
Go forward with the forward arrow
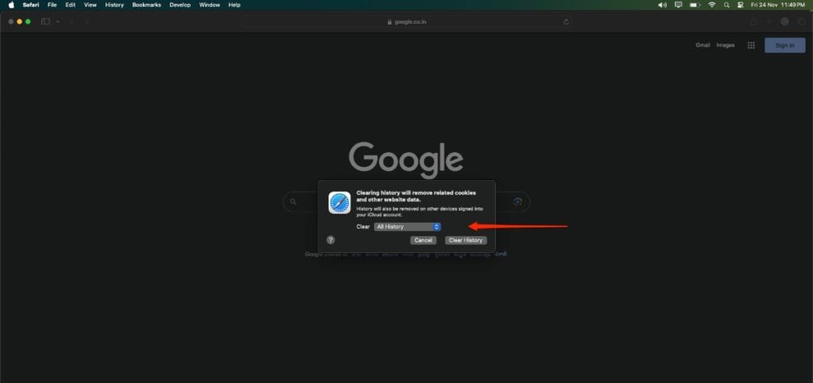[87, 21]
